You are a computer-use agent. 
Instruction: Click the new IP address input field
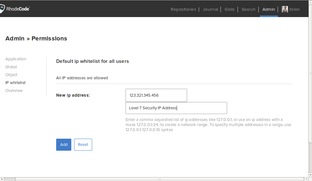[x=156, y=95]
